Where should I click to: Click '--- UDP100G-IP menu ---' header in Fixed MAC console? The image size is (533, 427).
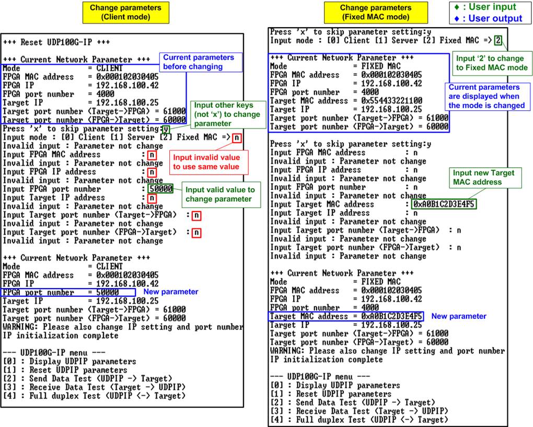(x=320, y=377)
